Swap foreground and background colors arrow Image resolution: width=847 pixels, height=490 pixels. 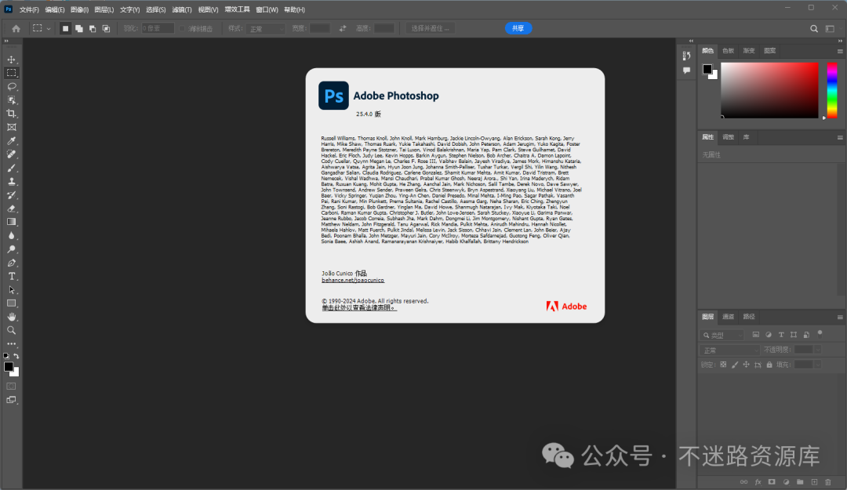(x=16, y=356)
